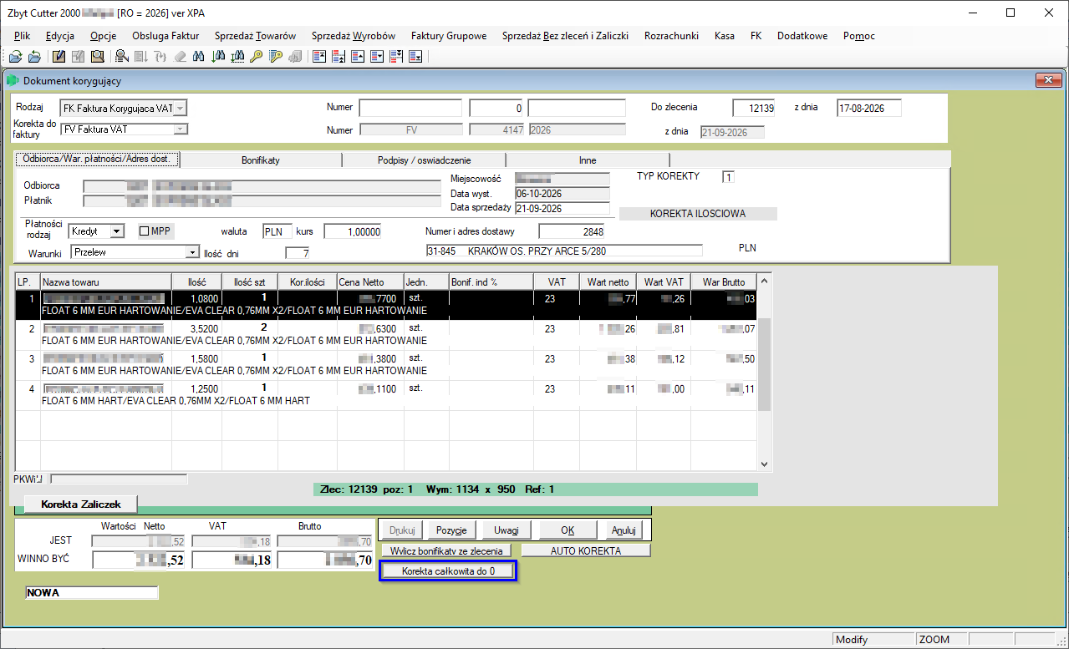Click the last toolbar row-navigation icon

tap(415, 56)
